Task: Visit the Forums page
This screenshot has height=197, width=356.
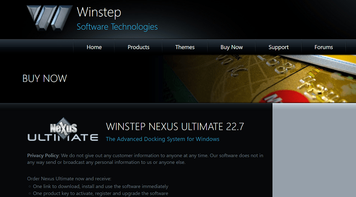Action: point(324,47)
